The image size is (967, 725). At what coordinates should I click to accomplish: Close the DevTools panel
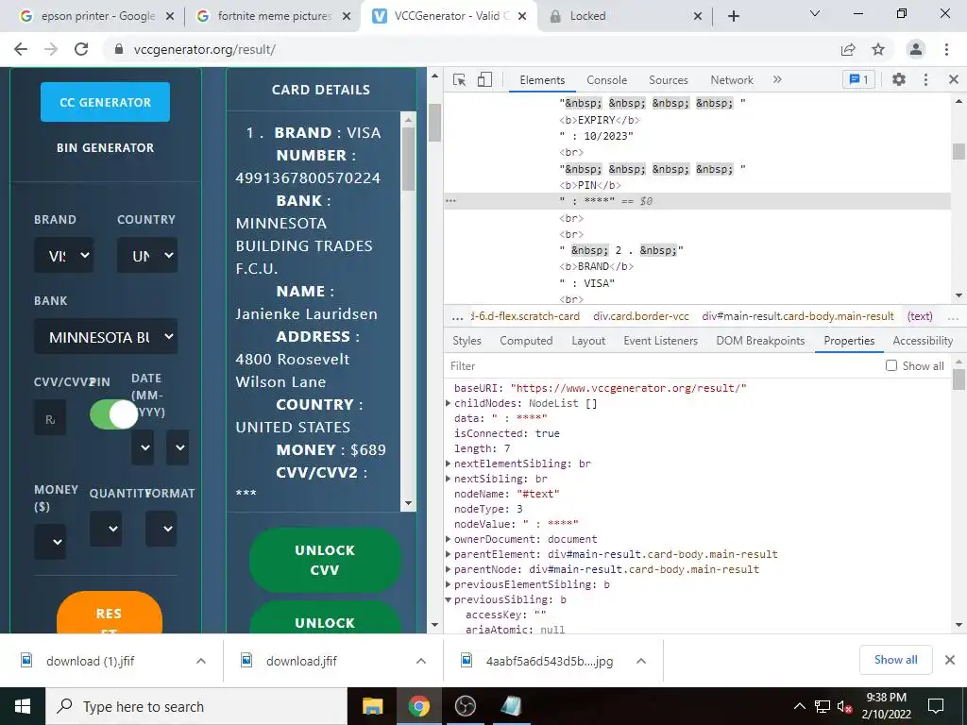pos(954,79)
